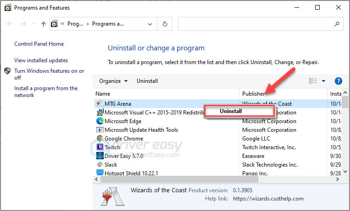Screen dimensions: 350x211
Task: Go up one folder level
Action: pyautogui.click(x=44, y=24)
